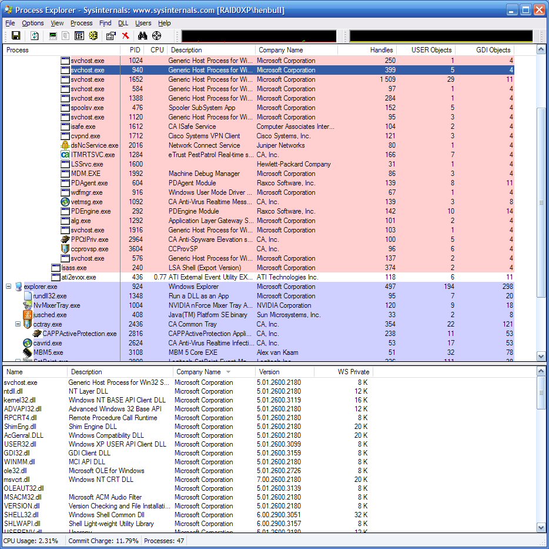The width and height of the screenshot is (549, 549).
Task: Open the Process menu
Action: click(x=82, y=23)
